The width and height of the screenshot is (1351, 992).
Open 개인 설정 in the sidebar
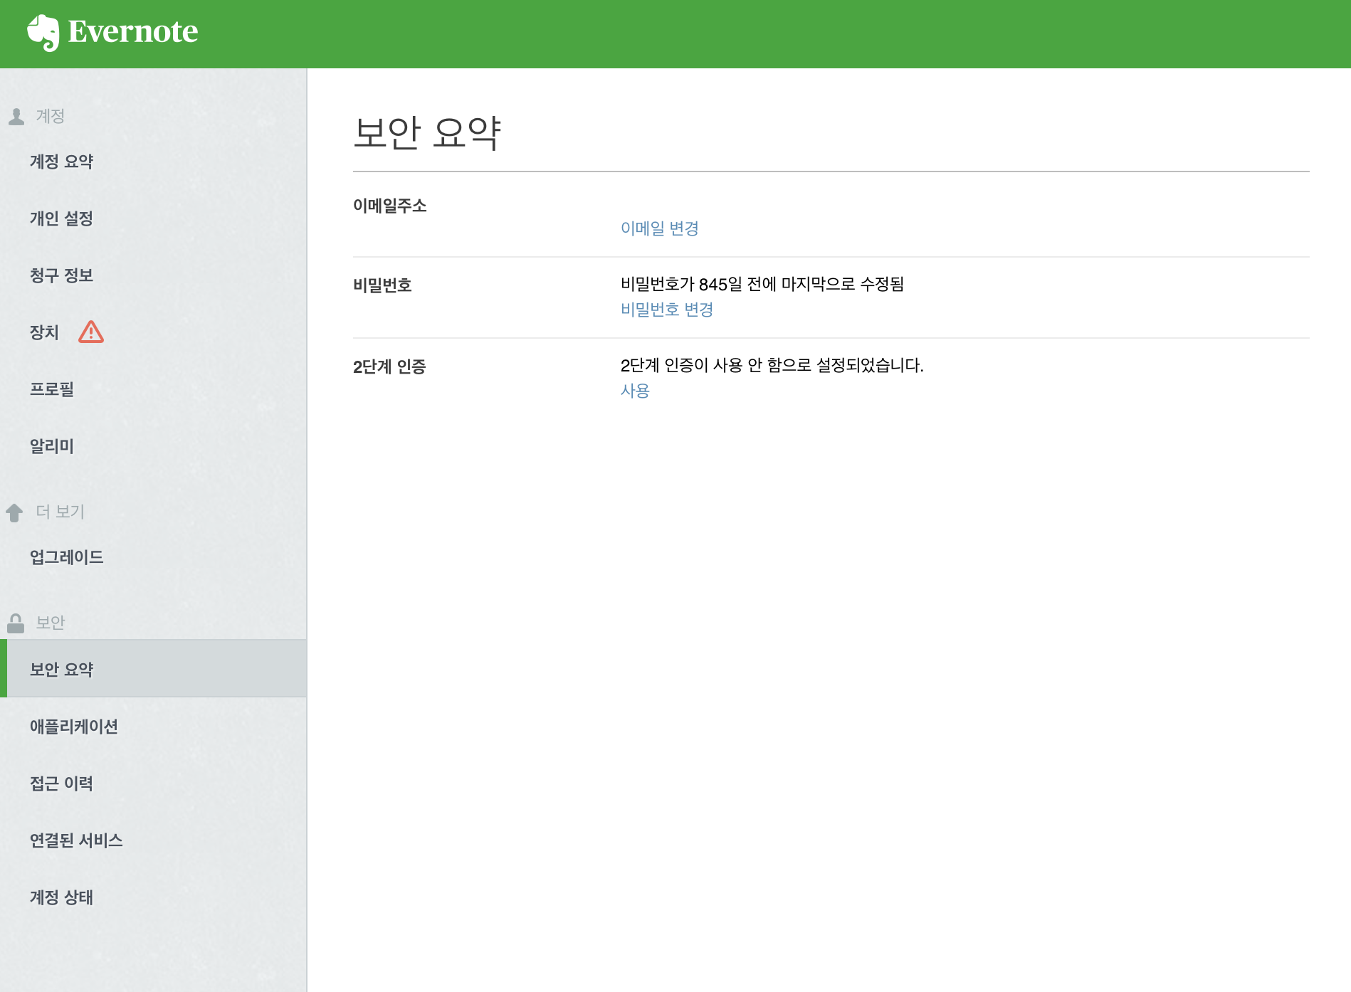[x=62, y=218]
